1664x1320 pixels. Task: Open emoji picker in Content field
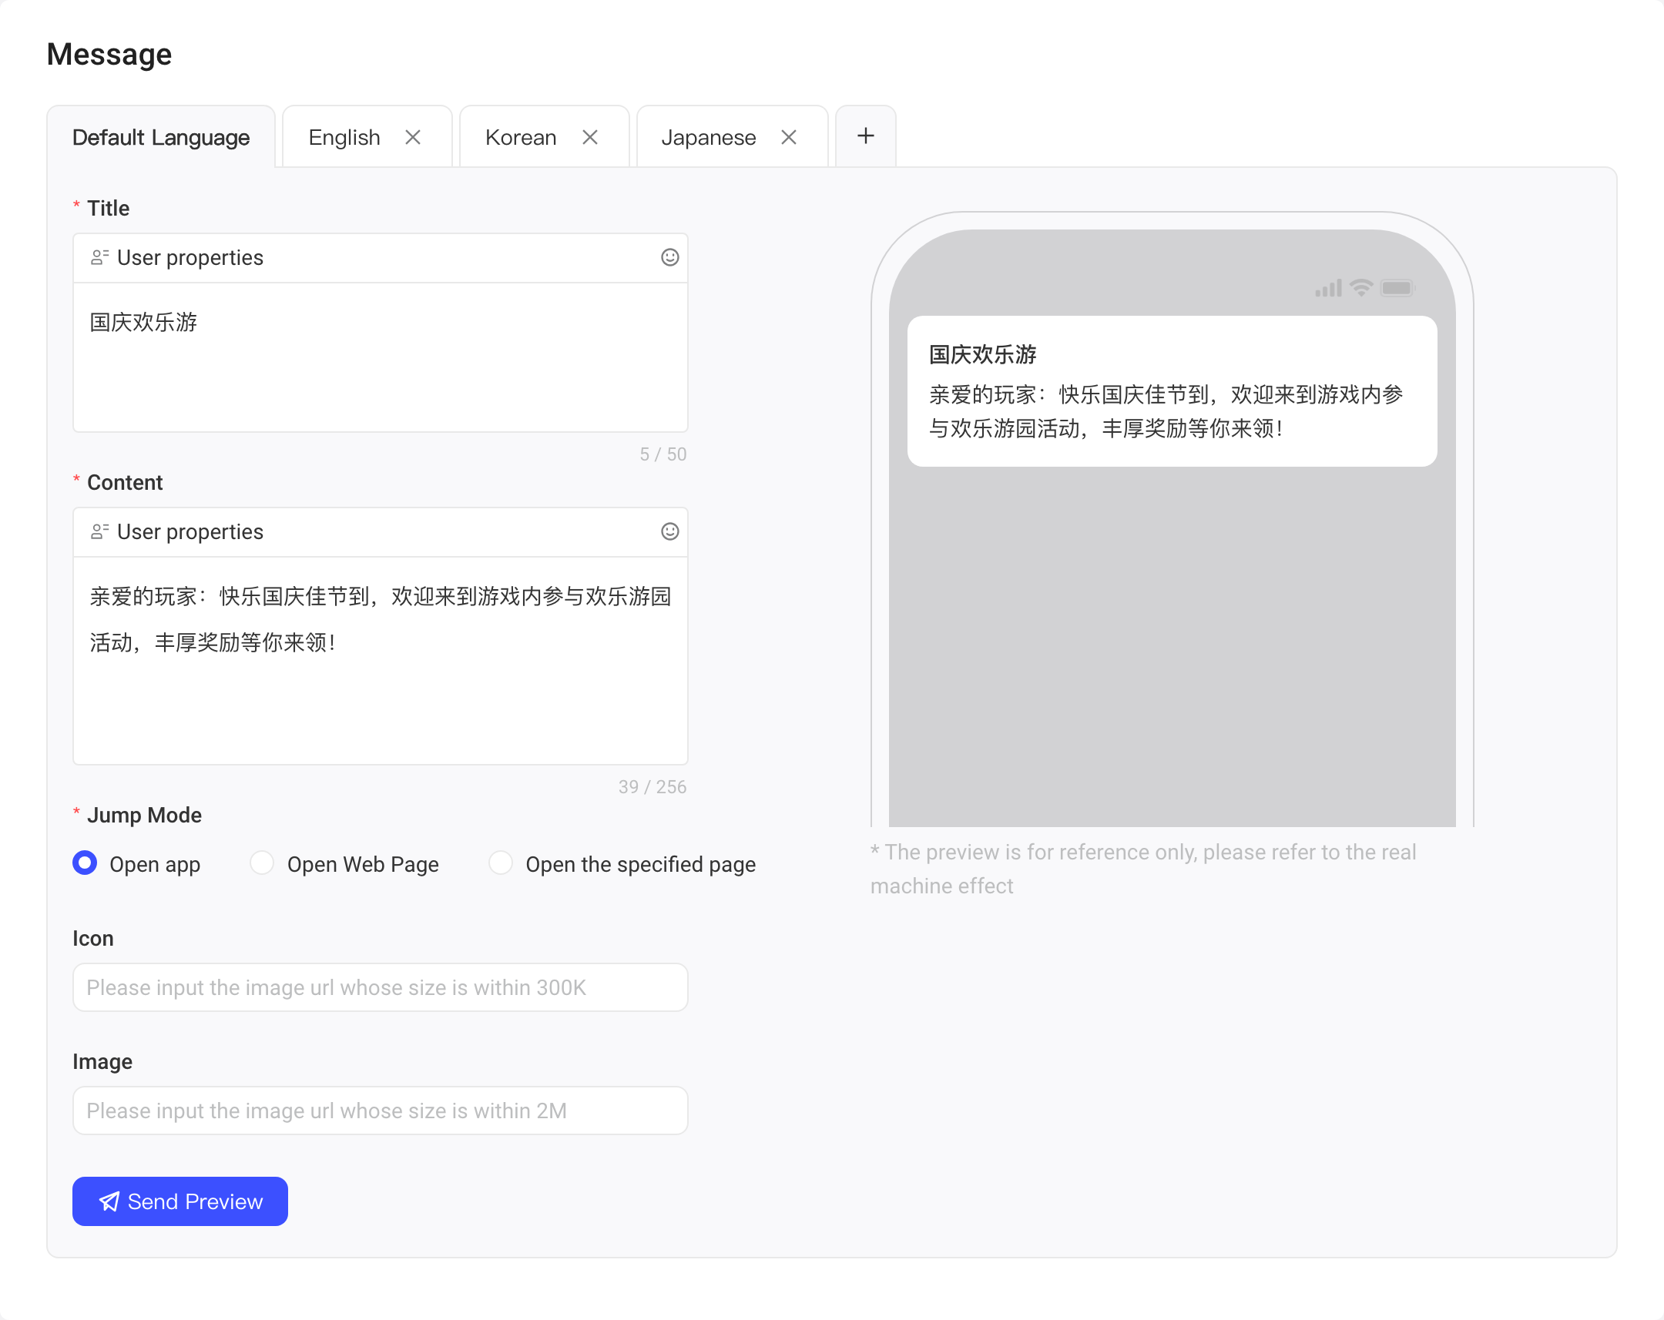[669, 531]
